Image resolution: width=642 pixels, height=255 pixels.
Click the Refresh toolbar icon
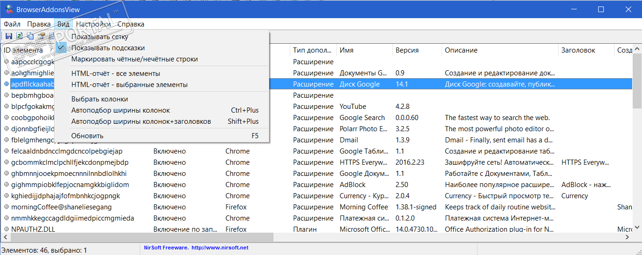(19, 36)
